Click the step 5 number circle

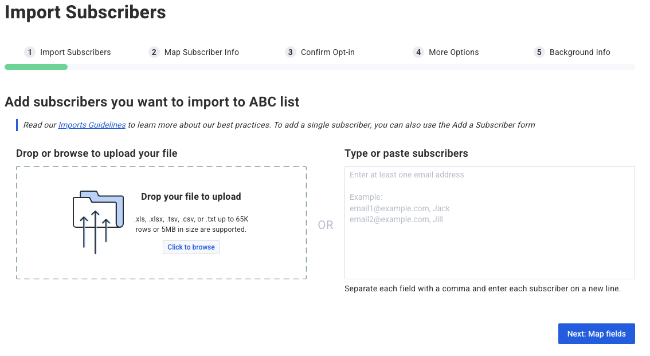click(539, 52)
